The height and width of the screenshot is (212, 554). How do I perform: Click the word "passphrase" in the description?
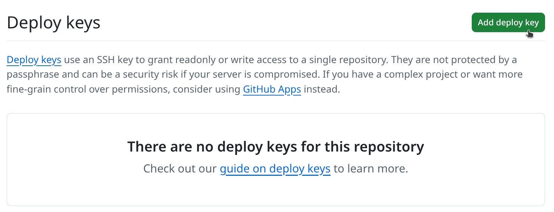click(33, 75)
